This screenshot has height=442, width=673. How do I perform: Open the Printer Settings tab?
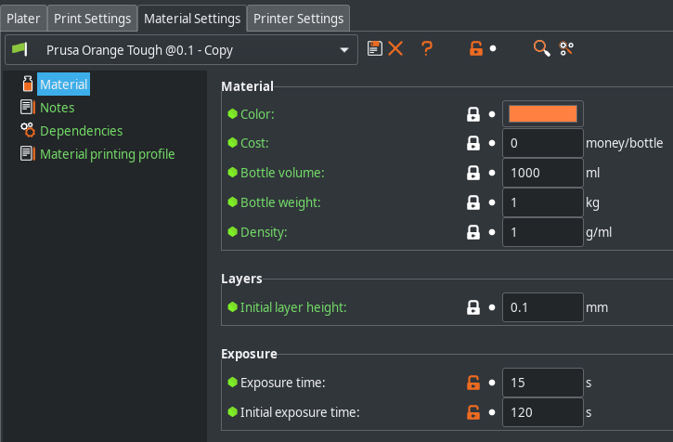[x=299, y=18]
